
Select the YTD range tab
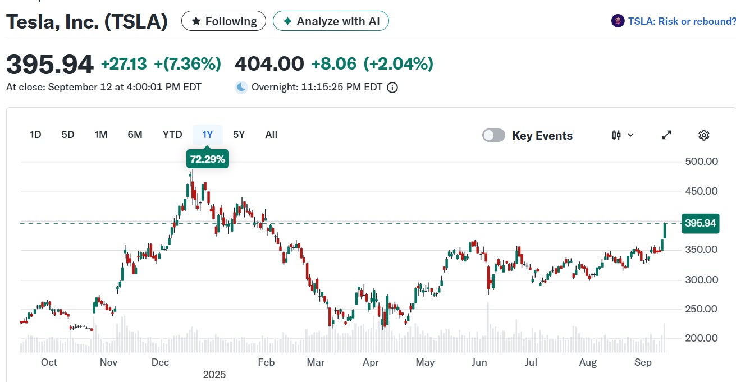[172, 135]
